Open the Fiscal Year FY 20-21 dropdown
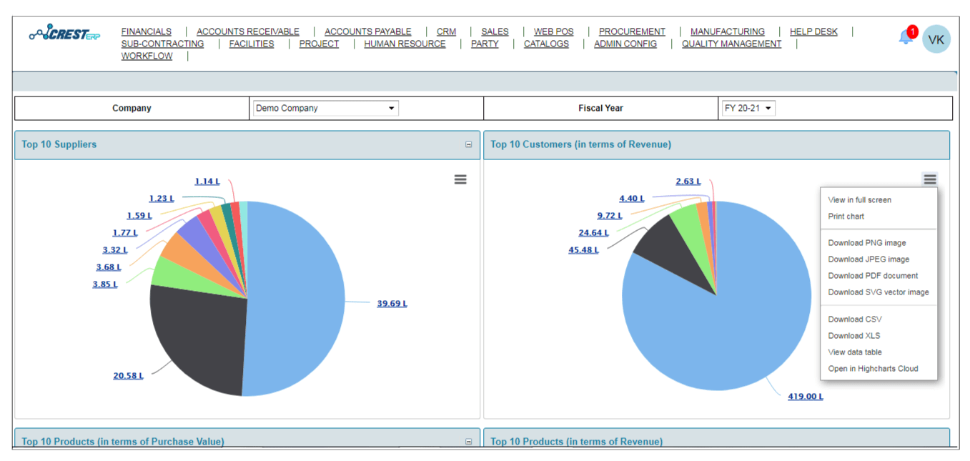 click(749, 107)
